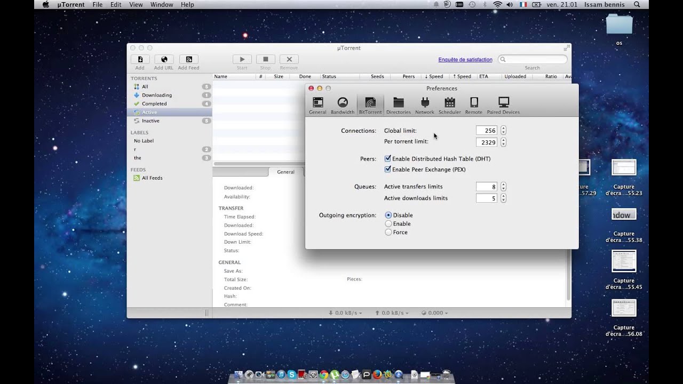Open the Trash in the Dock
This screenshot has width=683, height=384.
(x=446, y=374)
